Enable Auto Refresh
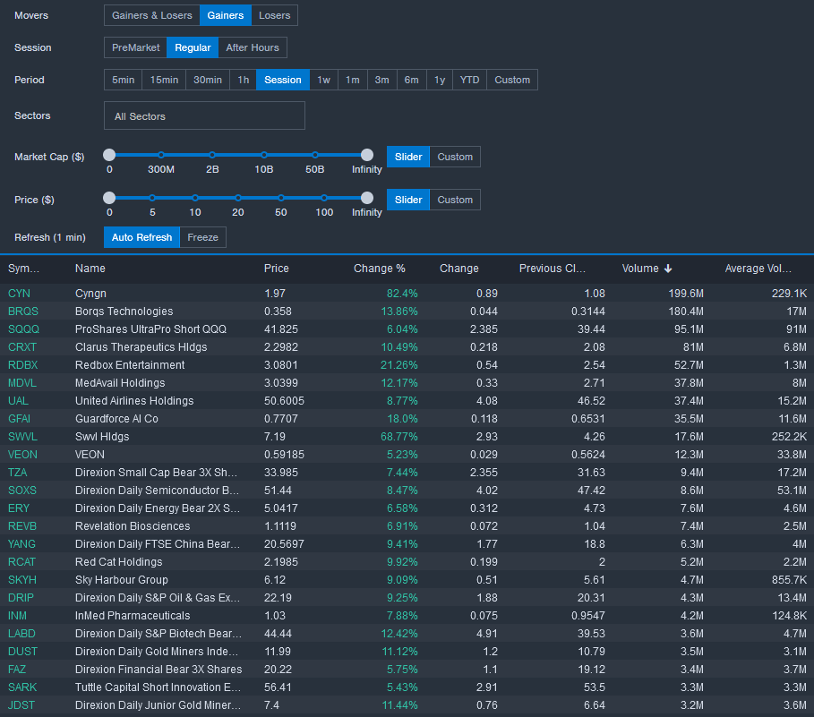Screen dimensions: 814x717 tap(141, 237)
